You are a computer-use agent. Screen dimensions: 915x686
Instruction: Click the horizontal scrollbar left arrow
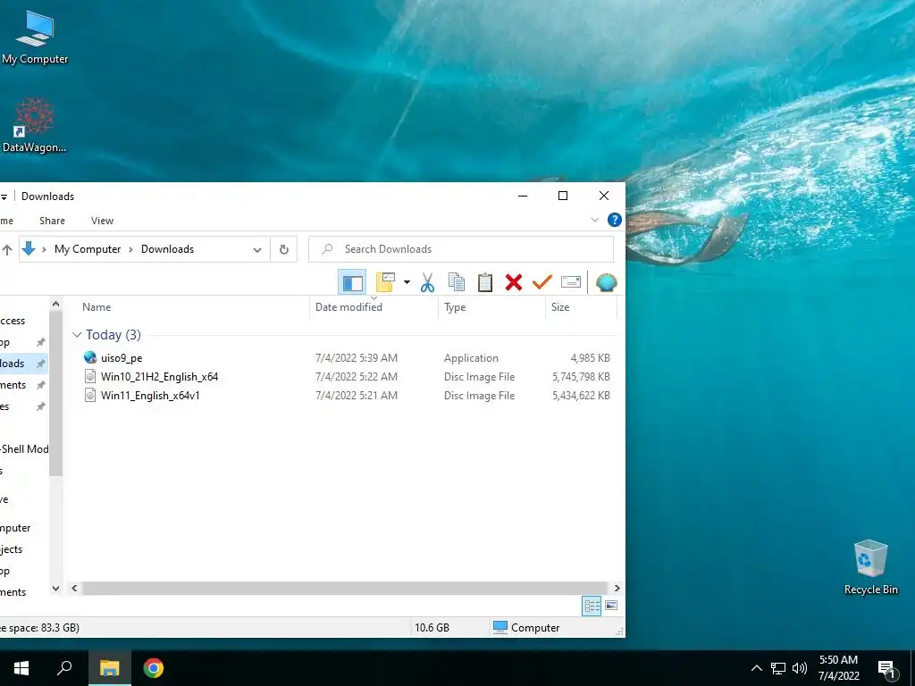74,588
